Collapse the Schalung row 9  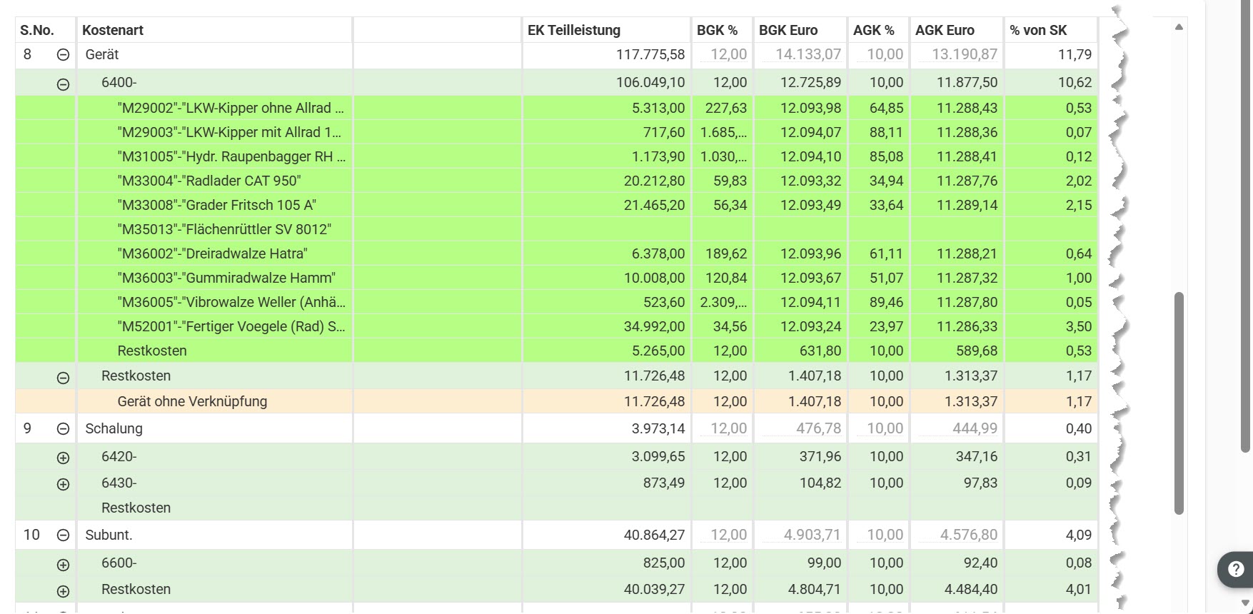tap(63, 429)
